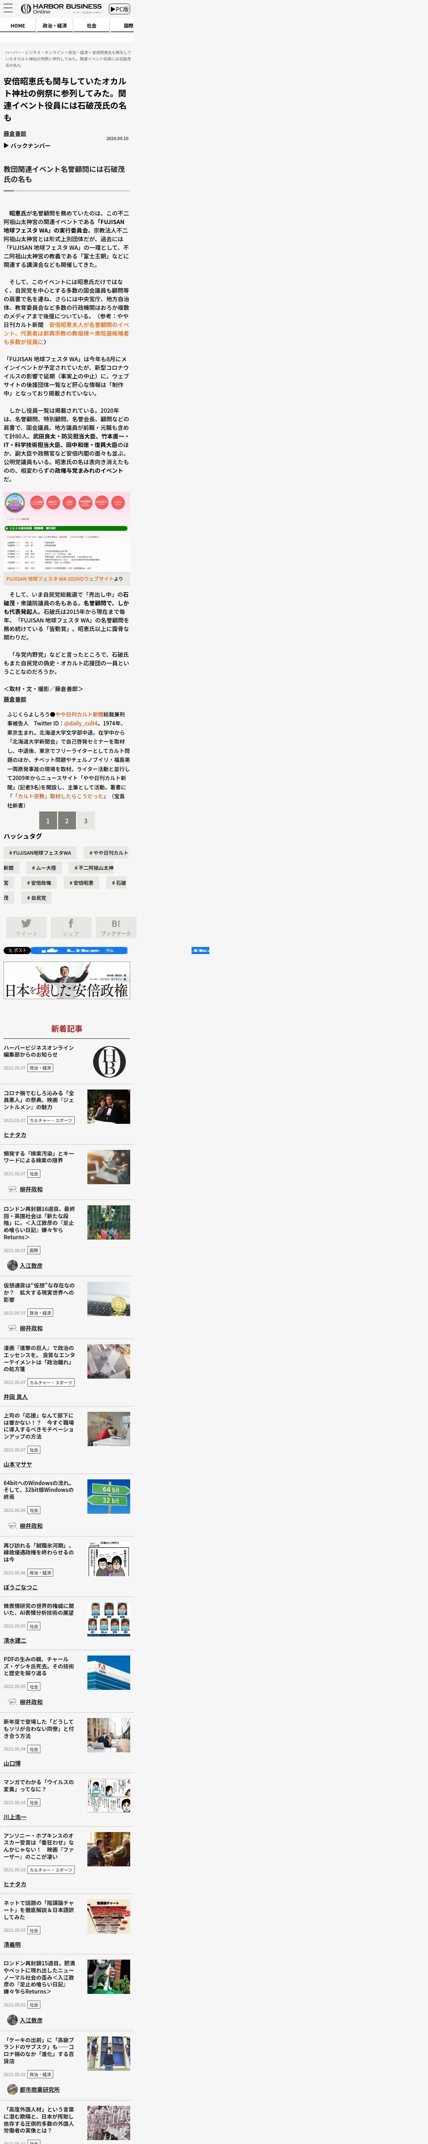Open author ヒナタカ under ジェントルメン article
Screen dimensions: 428x2144
(15, 1135)
